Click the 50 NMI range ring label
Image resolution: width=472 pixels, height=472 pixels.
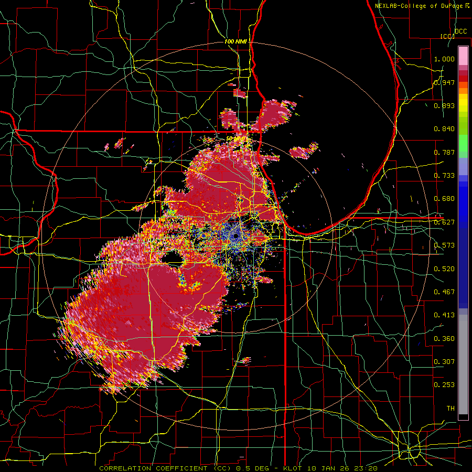(235, 139)
